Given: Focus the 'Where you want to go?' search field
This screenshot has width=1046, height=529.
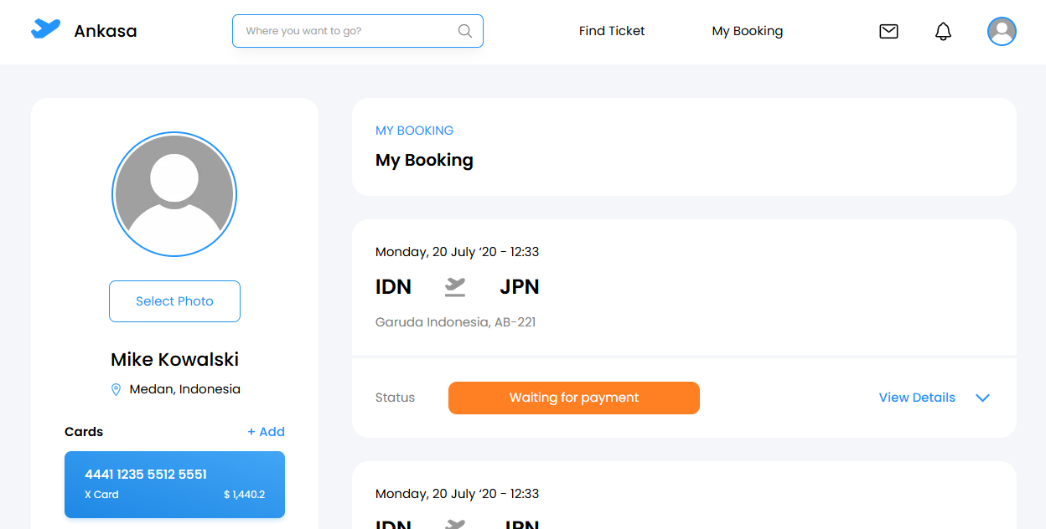Looking at the screenshot, I should click(x=348, y=31).
